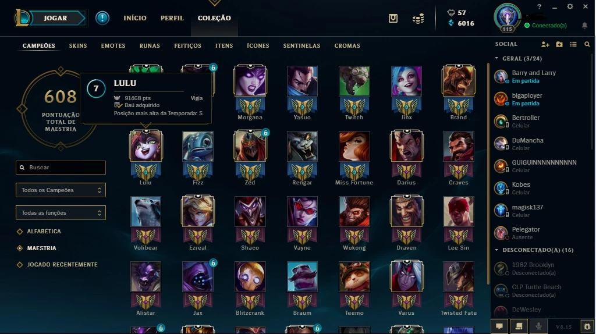The image size is (596, 334).
Task: Switch to the Skins tab
Action: coord(78,45)
